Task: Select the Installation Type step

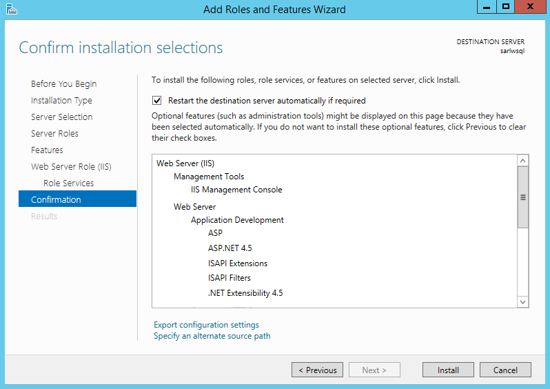Action: 61,101
